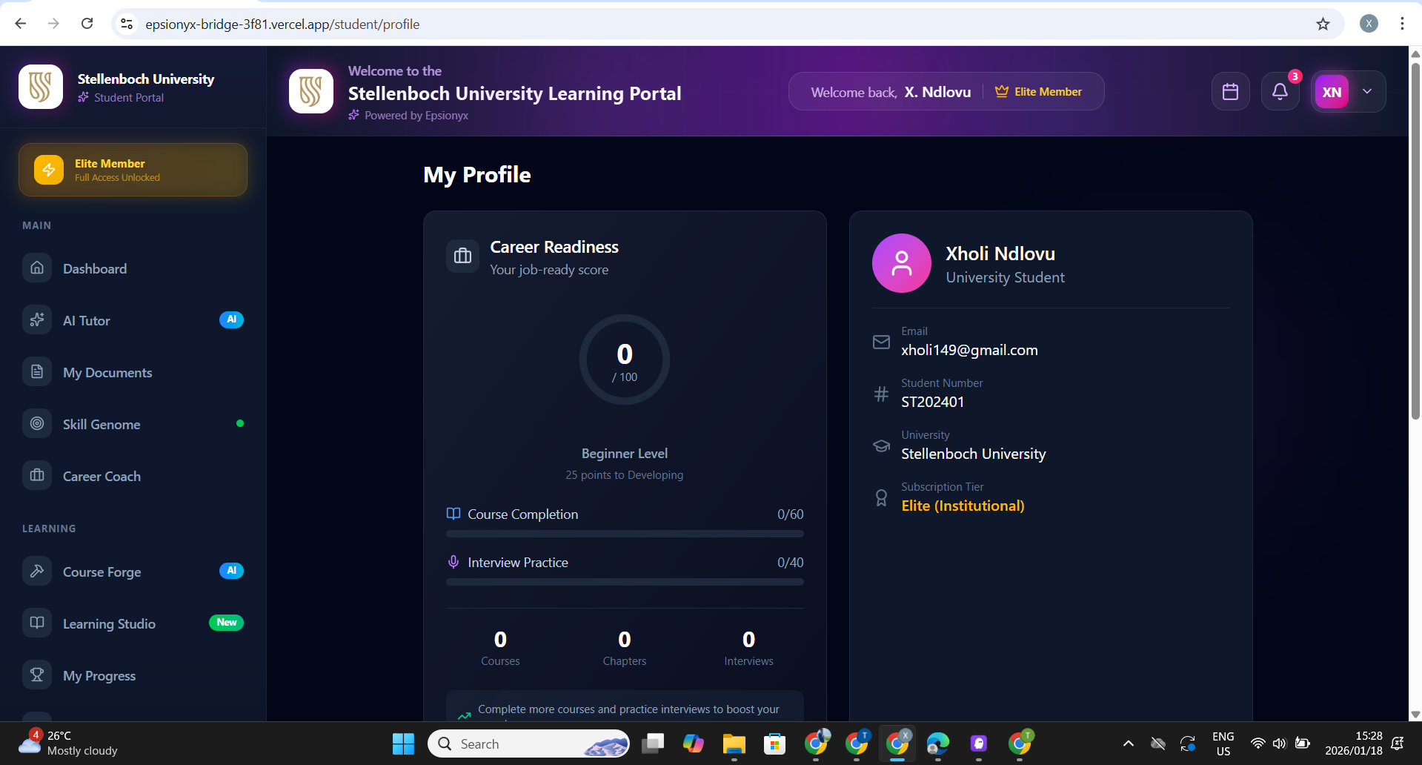Open Course Forge in Learning
1422x765 pixels.
click(x=133, y=572)
